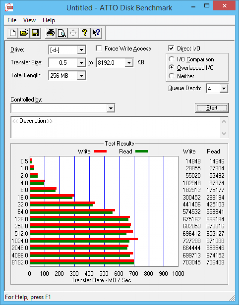Click the read value 706409
The width and height of the screenshot is (239, 305).
pos(215,262)
